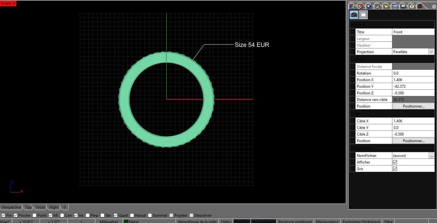The height and width of the screenshot is (223, 437).
Task: Toggle Planéité in status bar
Action: pos(242,221)
